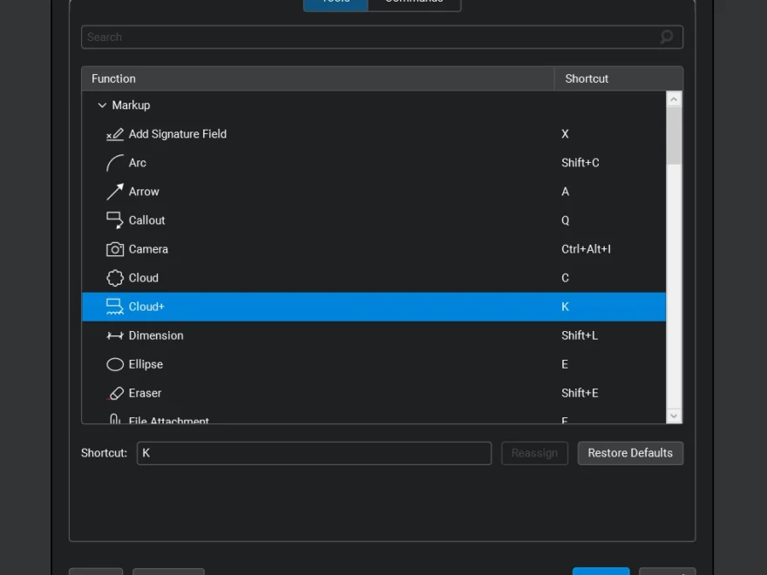767x575 pixels.
Task: Click into the Shortcut input field
Action: (314, 453)
